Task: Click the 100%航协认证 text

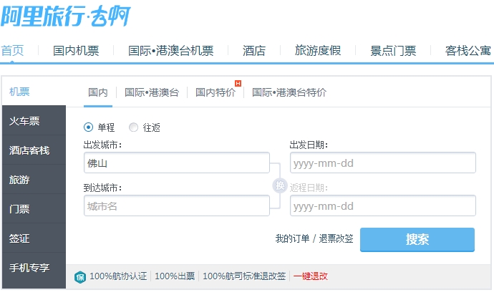Action: pos(118,276)
